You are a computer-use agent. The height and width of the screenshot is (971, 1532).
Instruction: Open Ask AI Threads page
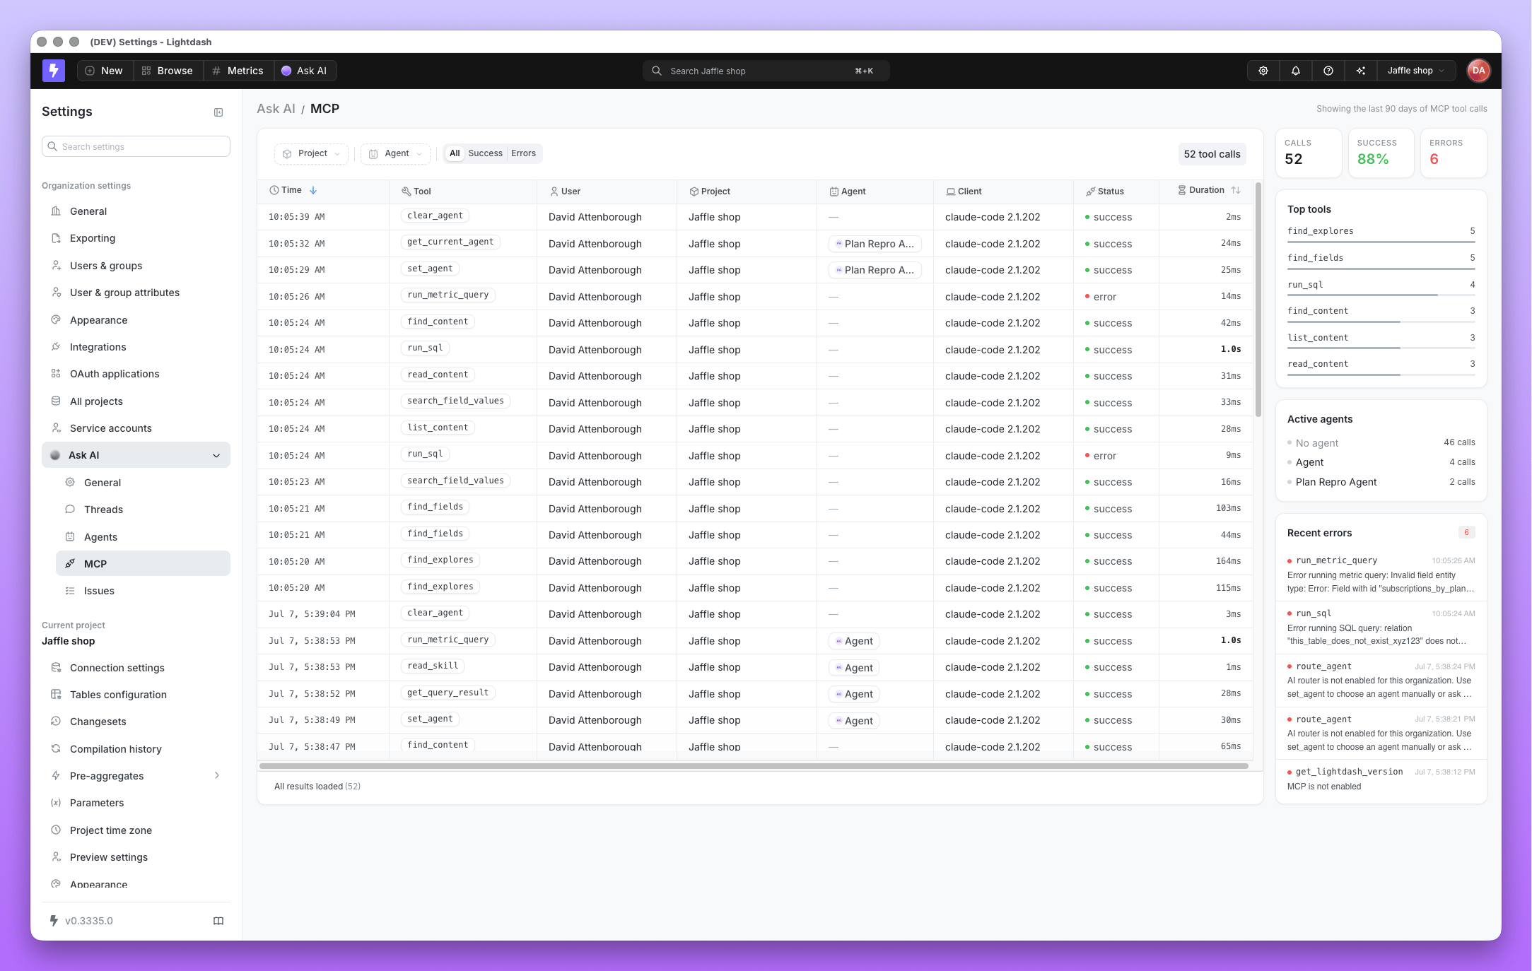143,510
